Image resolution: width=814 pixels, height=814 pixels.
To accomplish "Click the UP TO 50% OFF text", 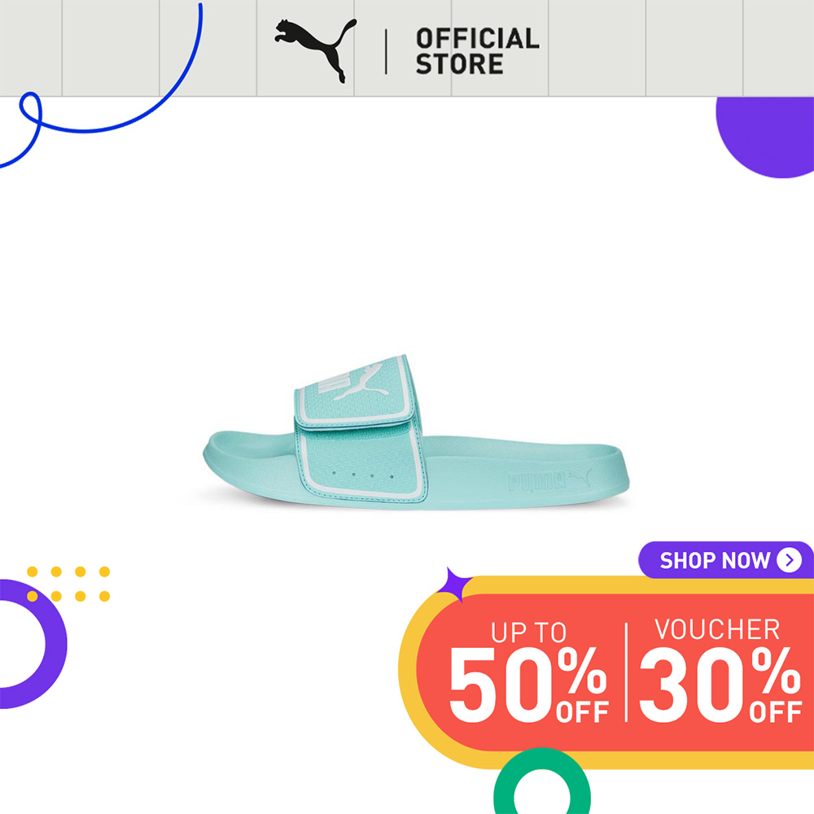I will 528,672.
